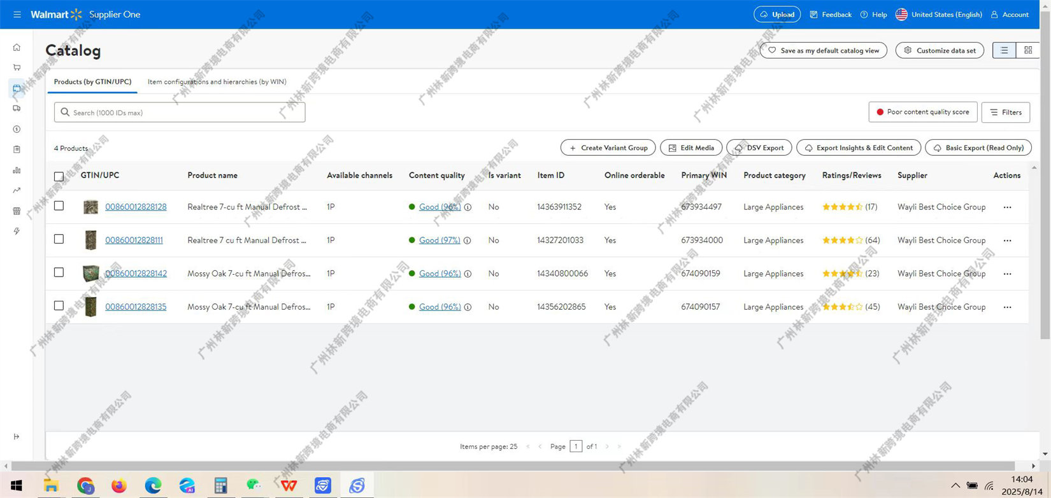
Task: Open the Windows Start menu
Action: [x=17, y=486]
